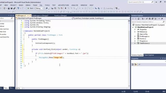The width and height of the screenshot is (166, 93).
Task: Switch to Form1.cs [Design] tab
Action: pyautogui.click(x=60, y=16)
